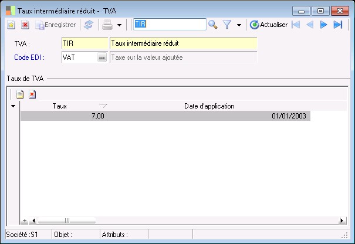Click the Taux intermédiaire réduit description field
The image size is (355, 244).
point(184,43)
